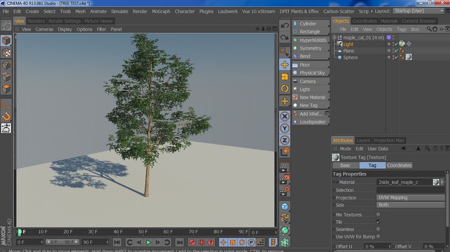Screen dimensions: 450x252
Task: Toggle Y axis lock icon
Action: [285, 128]
